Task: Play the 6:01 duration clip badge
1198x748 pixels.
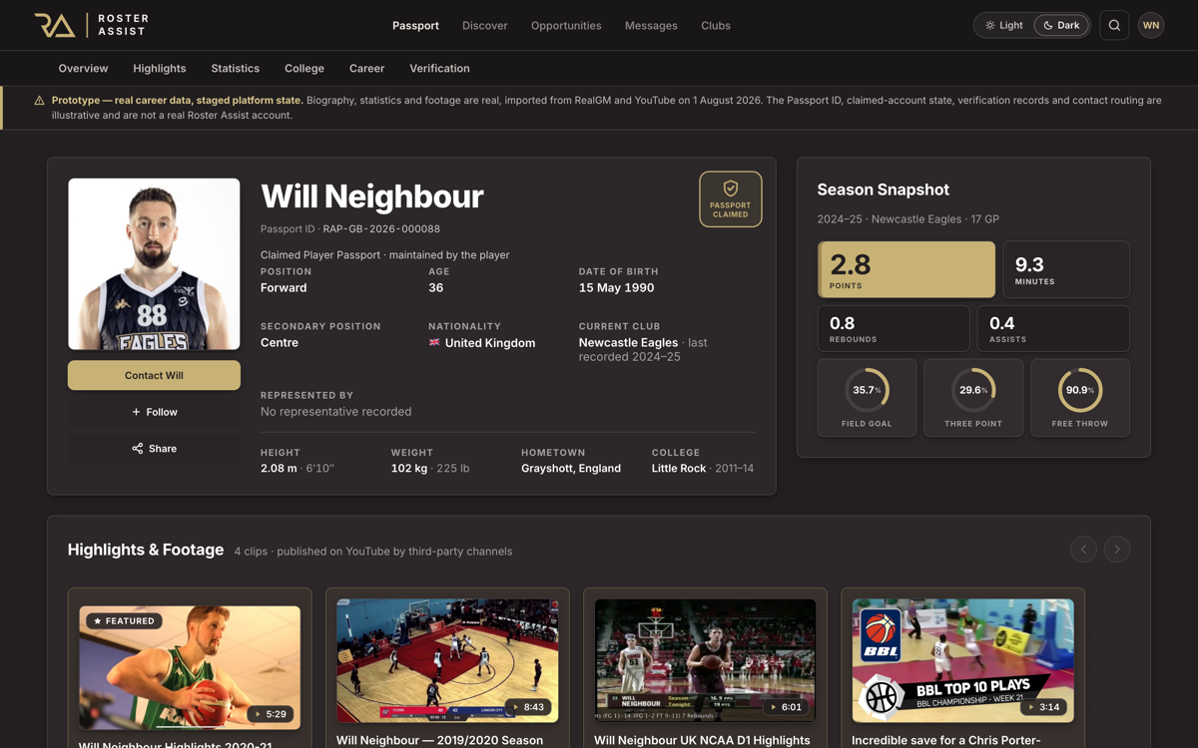Action: coord(787,707)
